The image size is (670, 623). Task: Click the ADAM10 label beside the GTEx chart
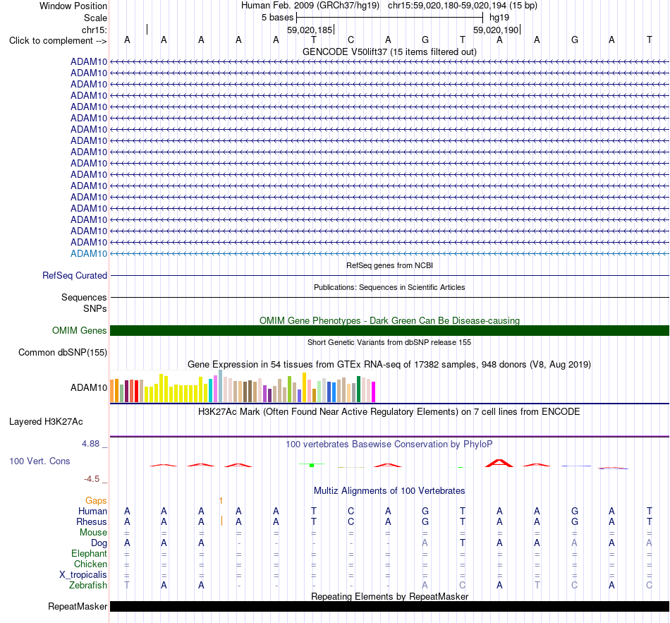[89, 387]
